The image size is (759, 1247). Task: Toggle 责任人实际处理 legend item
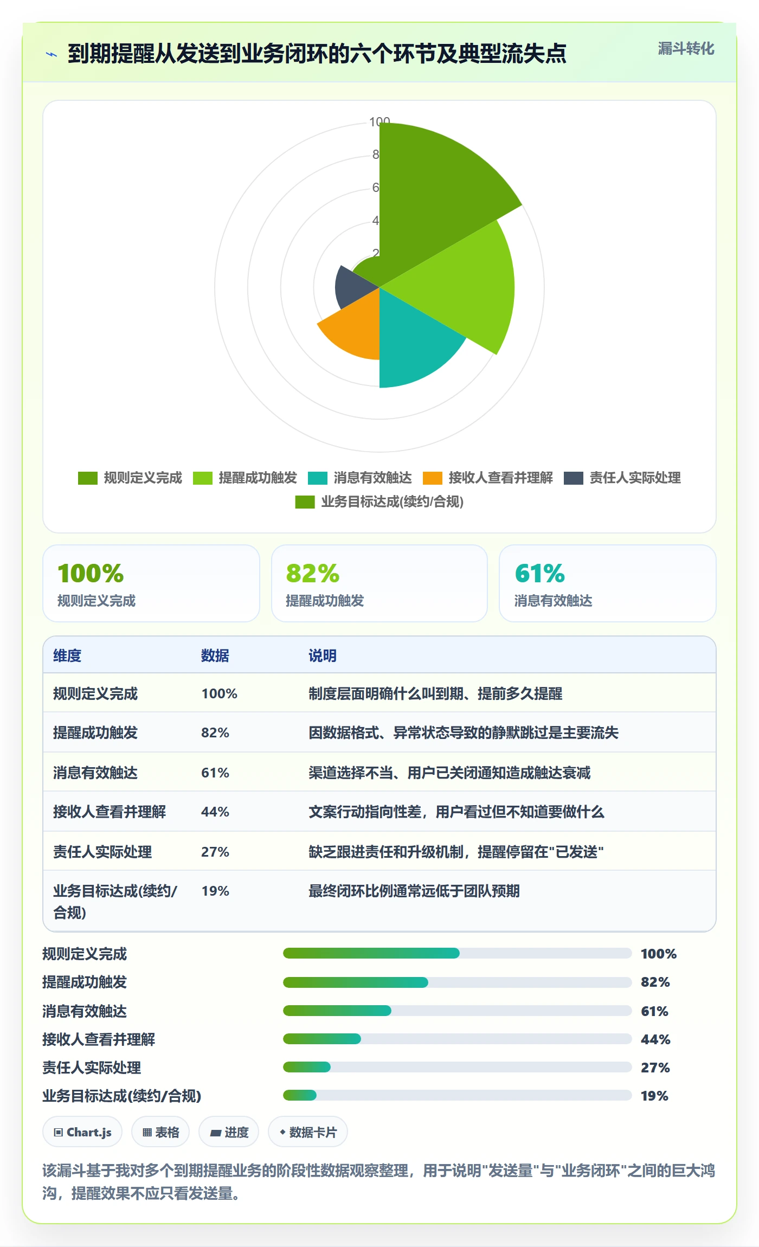[x=622, y=478]
